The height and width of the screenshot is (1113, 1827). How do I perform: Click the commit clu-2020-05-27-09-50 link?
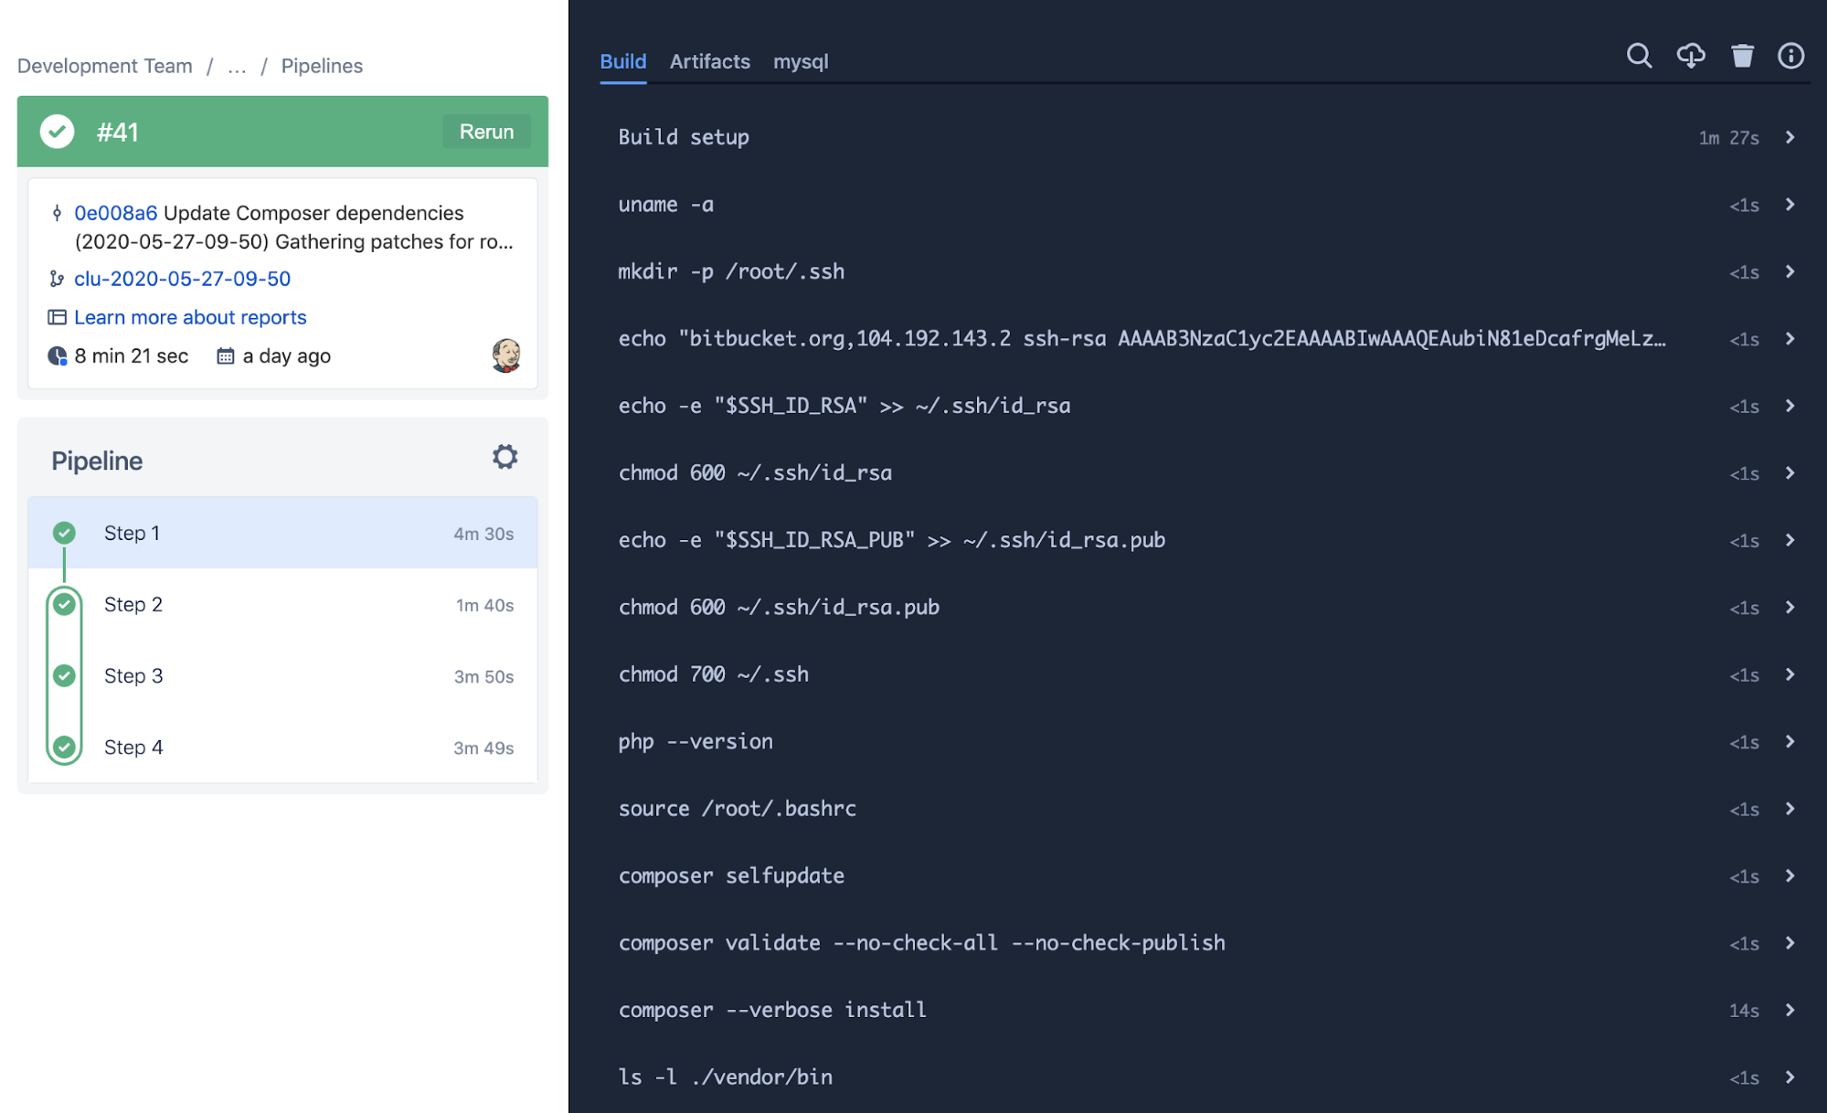[183, 278]
